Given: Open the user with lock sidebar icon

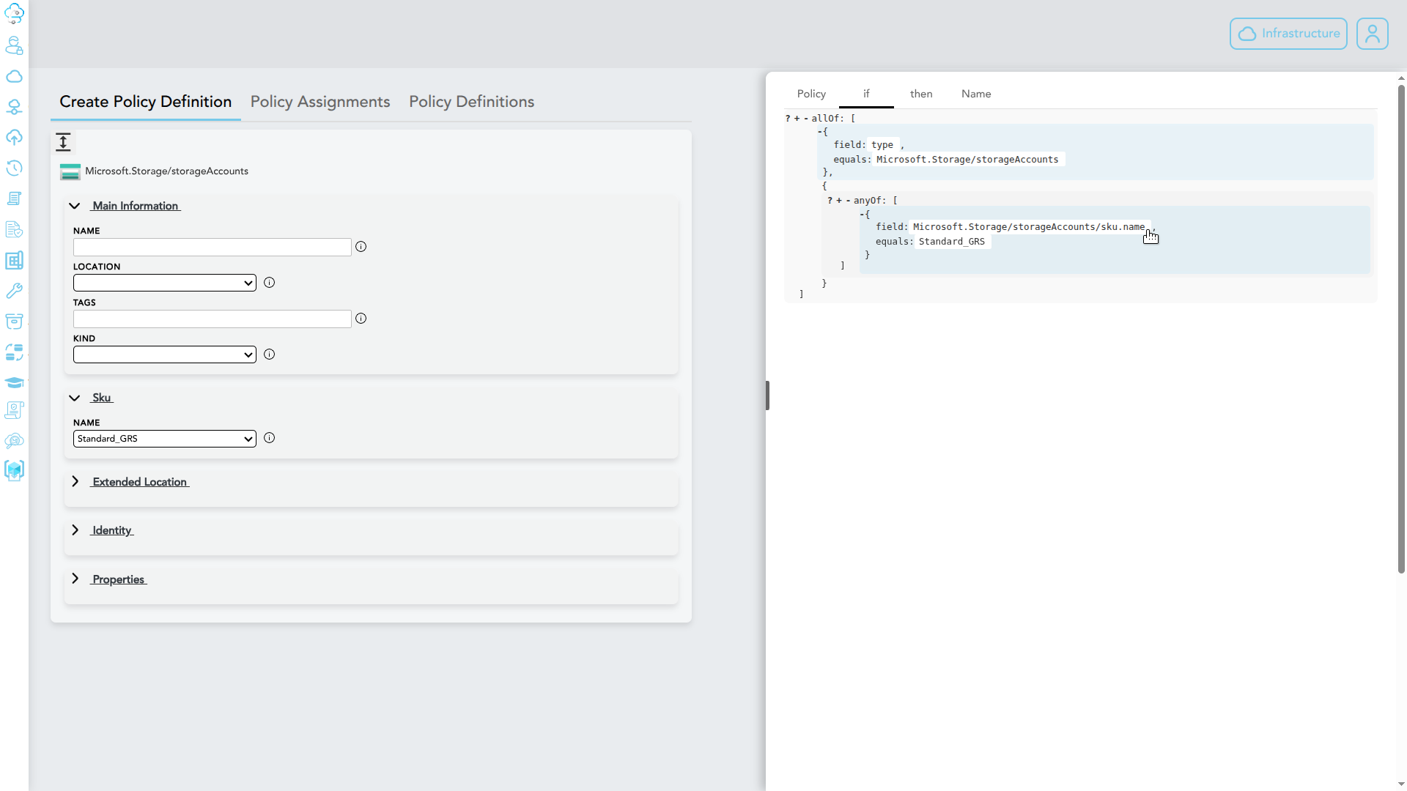Looking at the screenshot, I should click(x=14, y=45).
